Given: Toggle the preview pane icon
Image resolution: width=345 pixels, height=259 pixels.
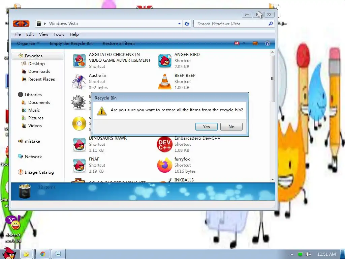Looking at the screenshot, I should [255, 43].
